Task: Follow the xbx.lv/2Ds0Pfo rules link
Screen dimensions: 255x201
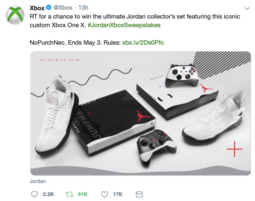Action: coord(143,42)
